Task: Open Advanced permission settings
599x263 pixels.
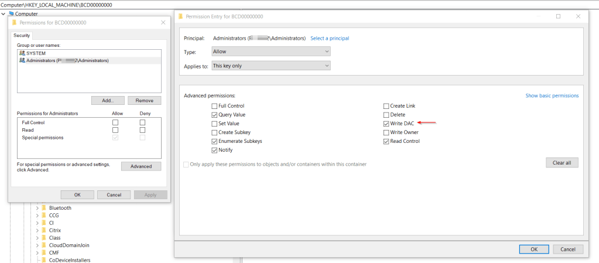Action: coord(141,166)
